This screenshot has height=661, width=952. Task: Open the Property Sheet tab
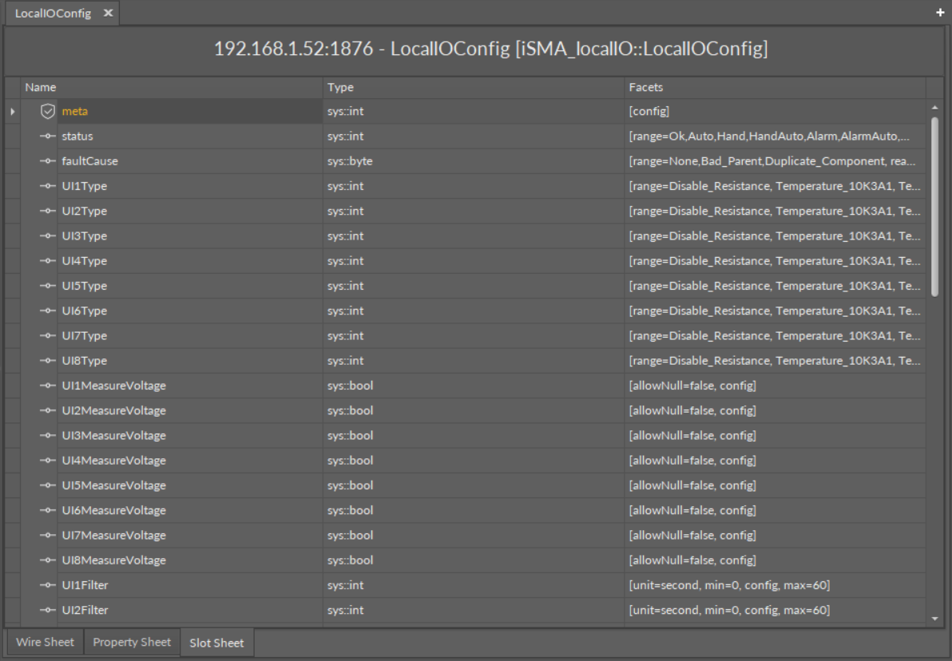[131, 642]
